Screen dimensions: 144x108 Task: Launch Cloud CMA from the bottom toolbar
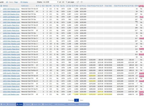click(46, 104)
